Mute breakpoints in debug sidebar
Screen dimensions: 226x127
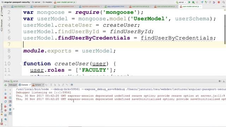point(6,110)
